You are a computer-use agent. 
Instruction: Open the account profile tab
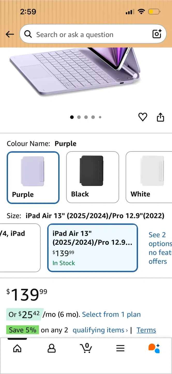point(52,348)
